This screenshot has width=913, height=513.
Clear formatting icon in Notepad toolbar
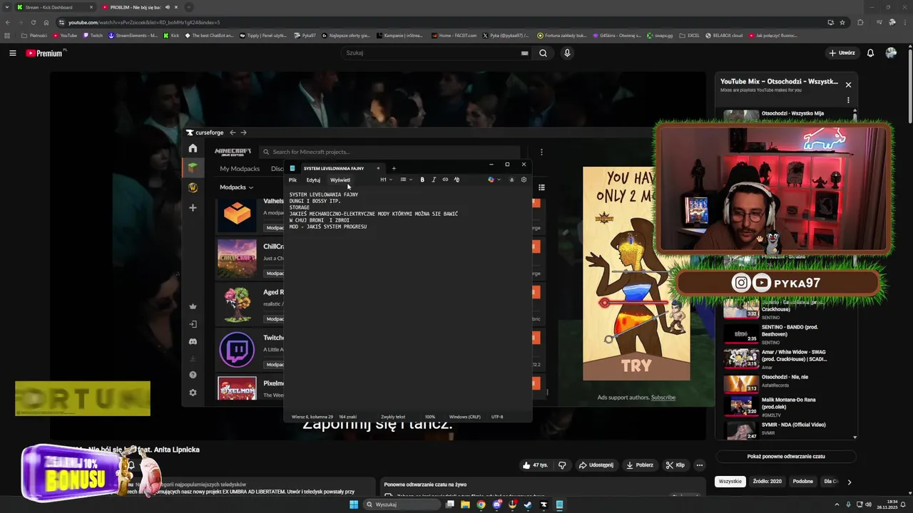click(x=456, y=180)
